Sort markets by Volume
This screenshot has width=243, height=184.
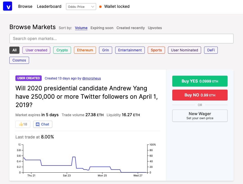pyautogui.click(x=81, y=28)
